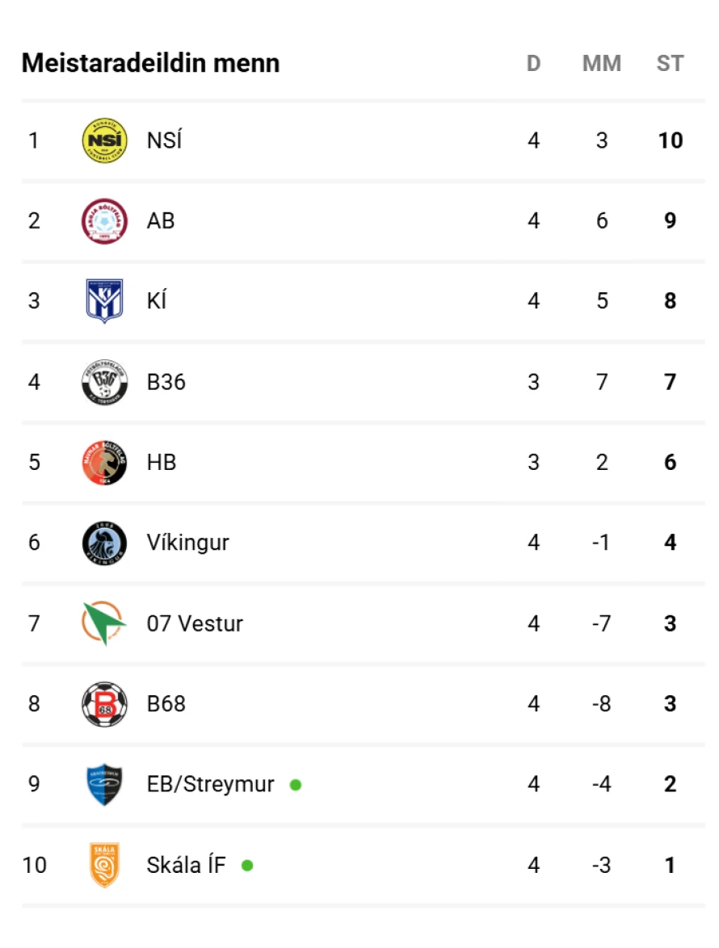The image size is (719, 948).
Task: Open the NSÍ team name link
Action: pyautogui.click(x=164, y=141)
